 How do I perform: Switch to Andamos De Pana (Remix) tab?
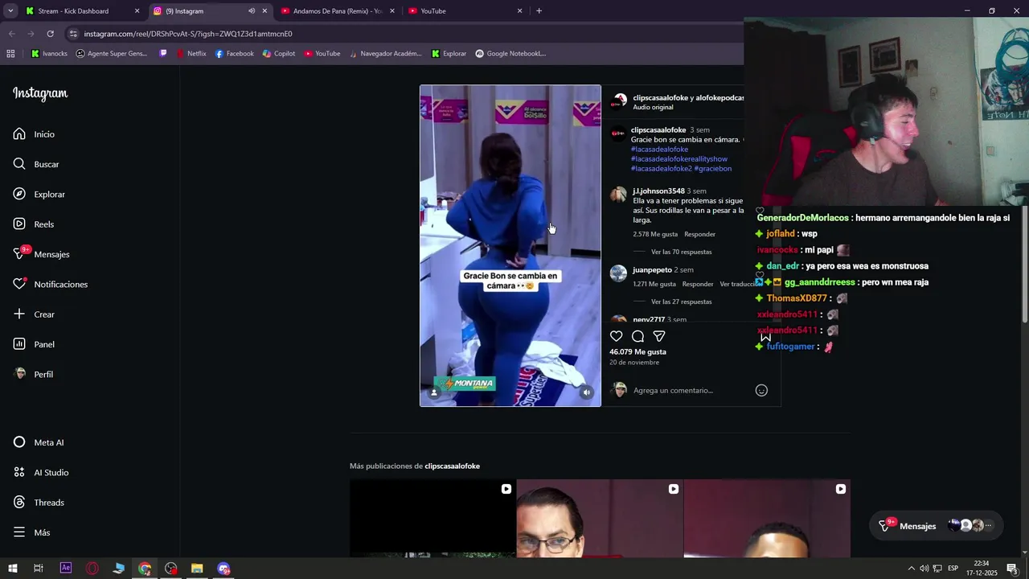(337, 11)
